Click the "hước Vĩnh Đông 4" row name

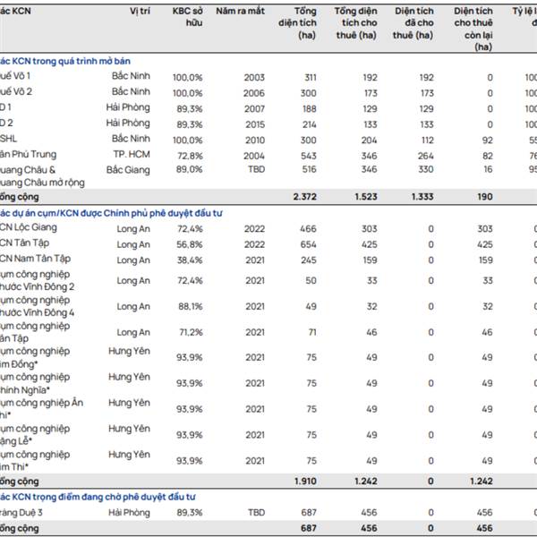pos(37,312)
